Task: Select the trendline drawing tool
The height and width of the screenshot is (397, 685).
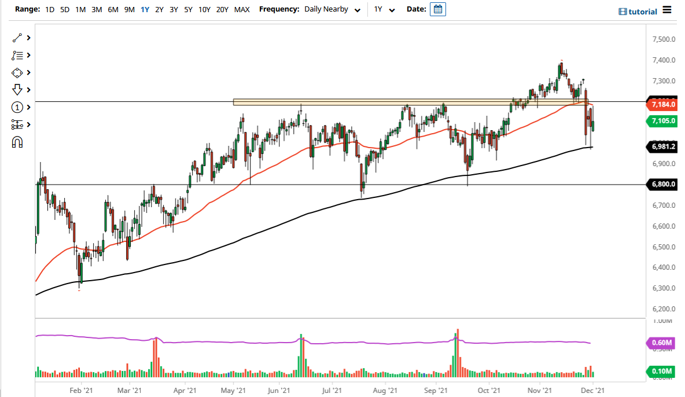Action: (16, 38)
